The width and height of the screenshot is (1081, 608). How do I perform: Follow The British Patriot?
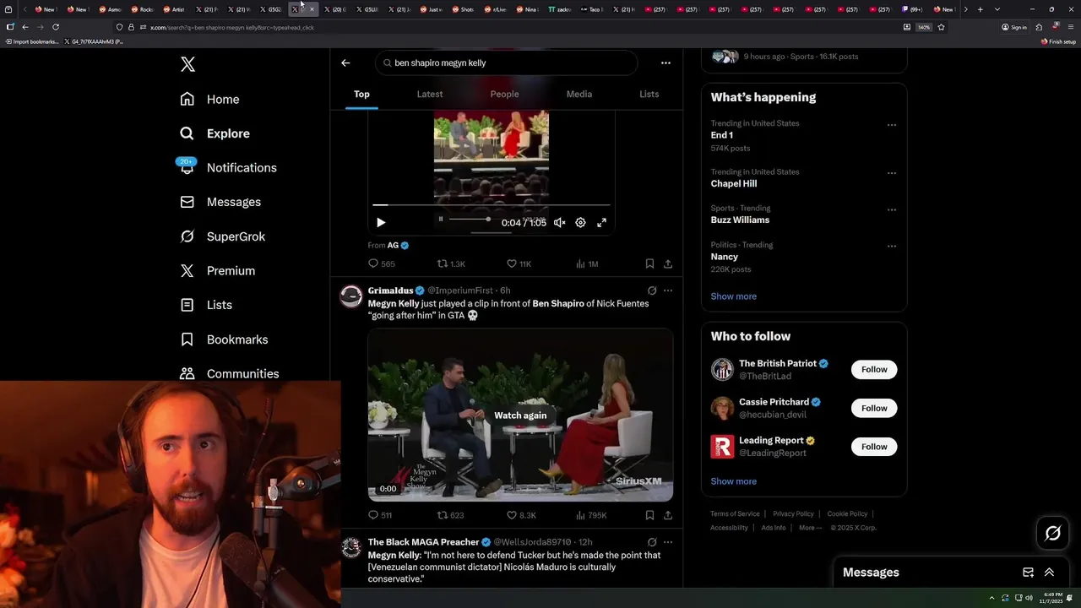point(874,370)
